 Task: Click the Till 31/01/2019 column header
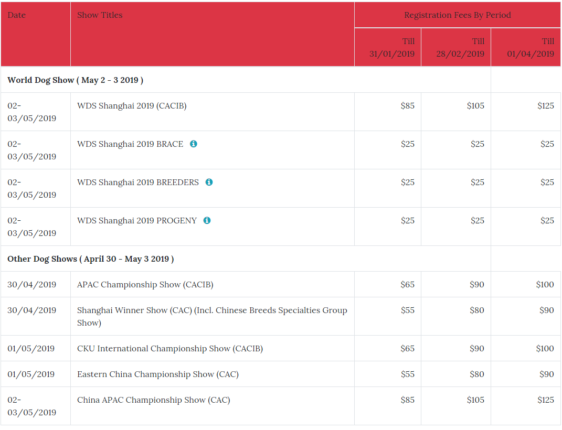[392, 47]
